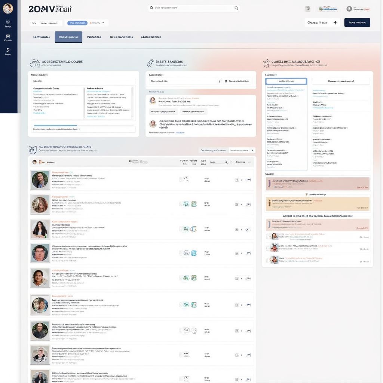Screen dimensions: 383x383
Task: Follow the blue link in the middle panel message
Action: coord(180,132)
